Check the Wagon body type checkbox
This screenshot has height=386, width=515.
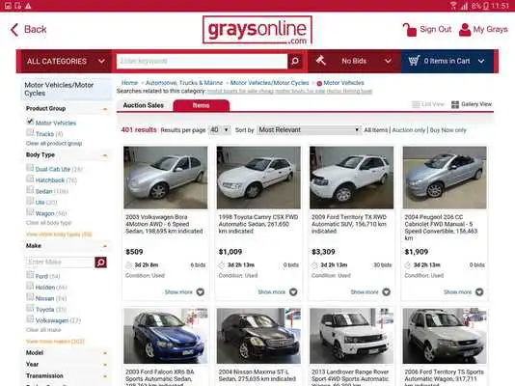(x=30, y=212)
